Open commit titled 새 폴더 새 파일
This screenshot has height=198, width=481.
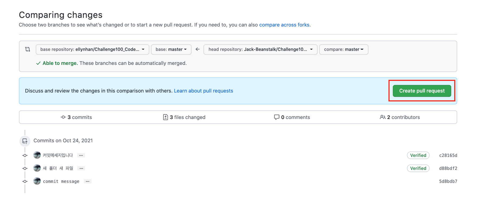[x=58, y=168]
